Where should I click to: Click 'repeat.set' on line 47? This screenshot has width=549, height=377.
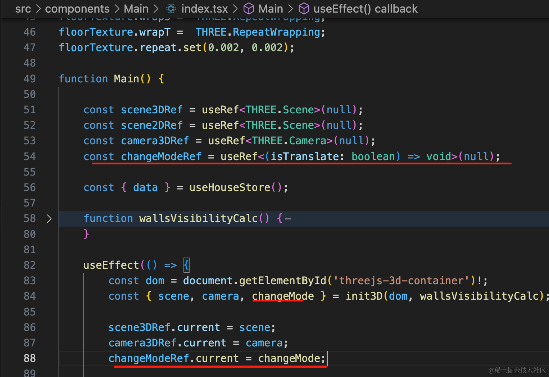pyautogui.click(x=171, y=47)
